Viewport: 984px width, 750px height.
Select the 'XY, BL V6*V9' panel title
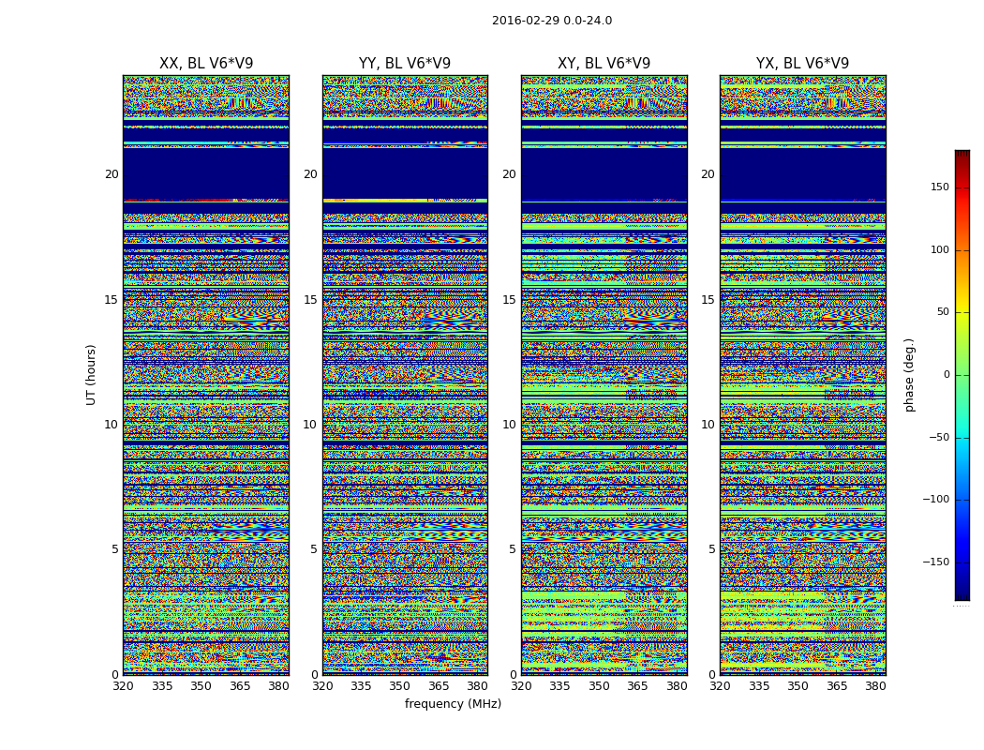point(604,64)
